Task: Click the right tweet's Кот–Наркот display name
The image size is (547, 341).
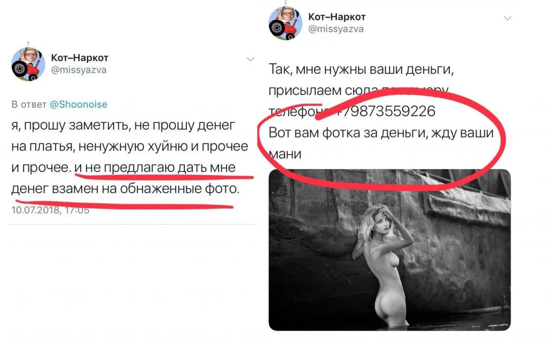Action: click(x=337, y=17)
